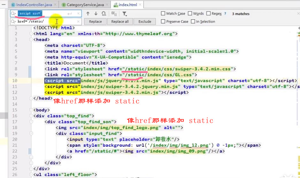The image size is (300, 178).
Task: Select the index.html tab
Action: (x=127, y=5)
